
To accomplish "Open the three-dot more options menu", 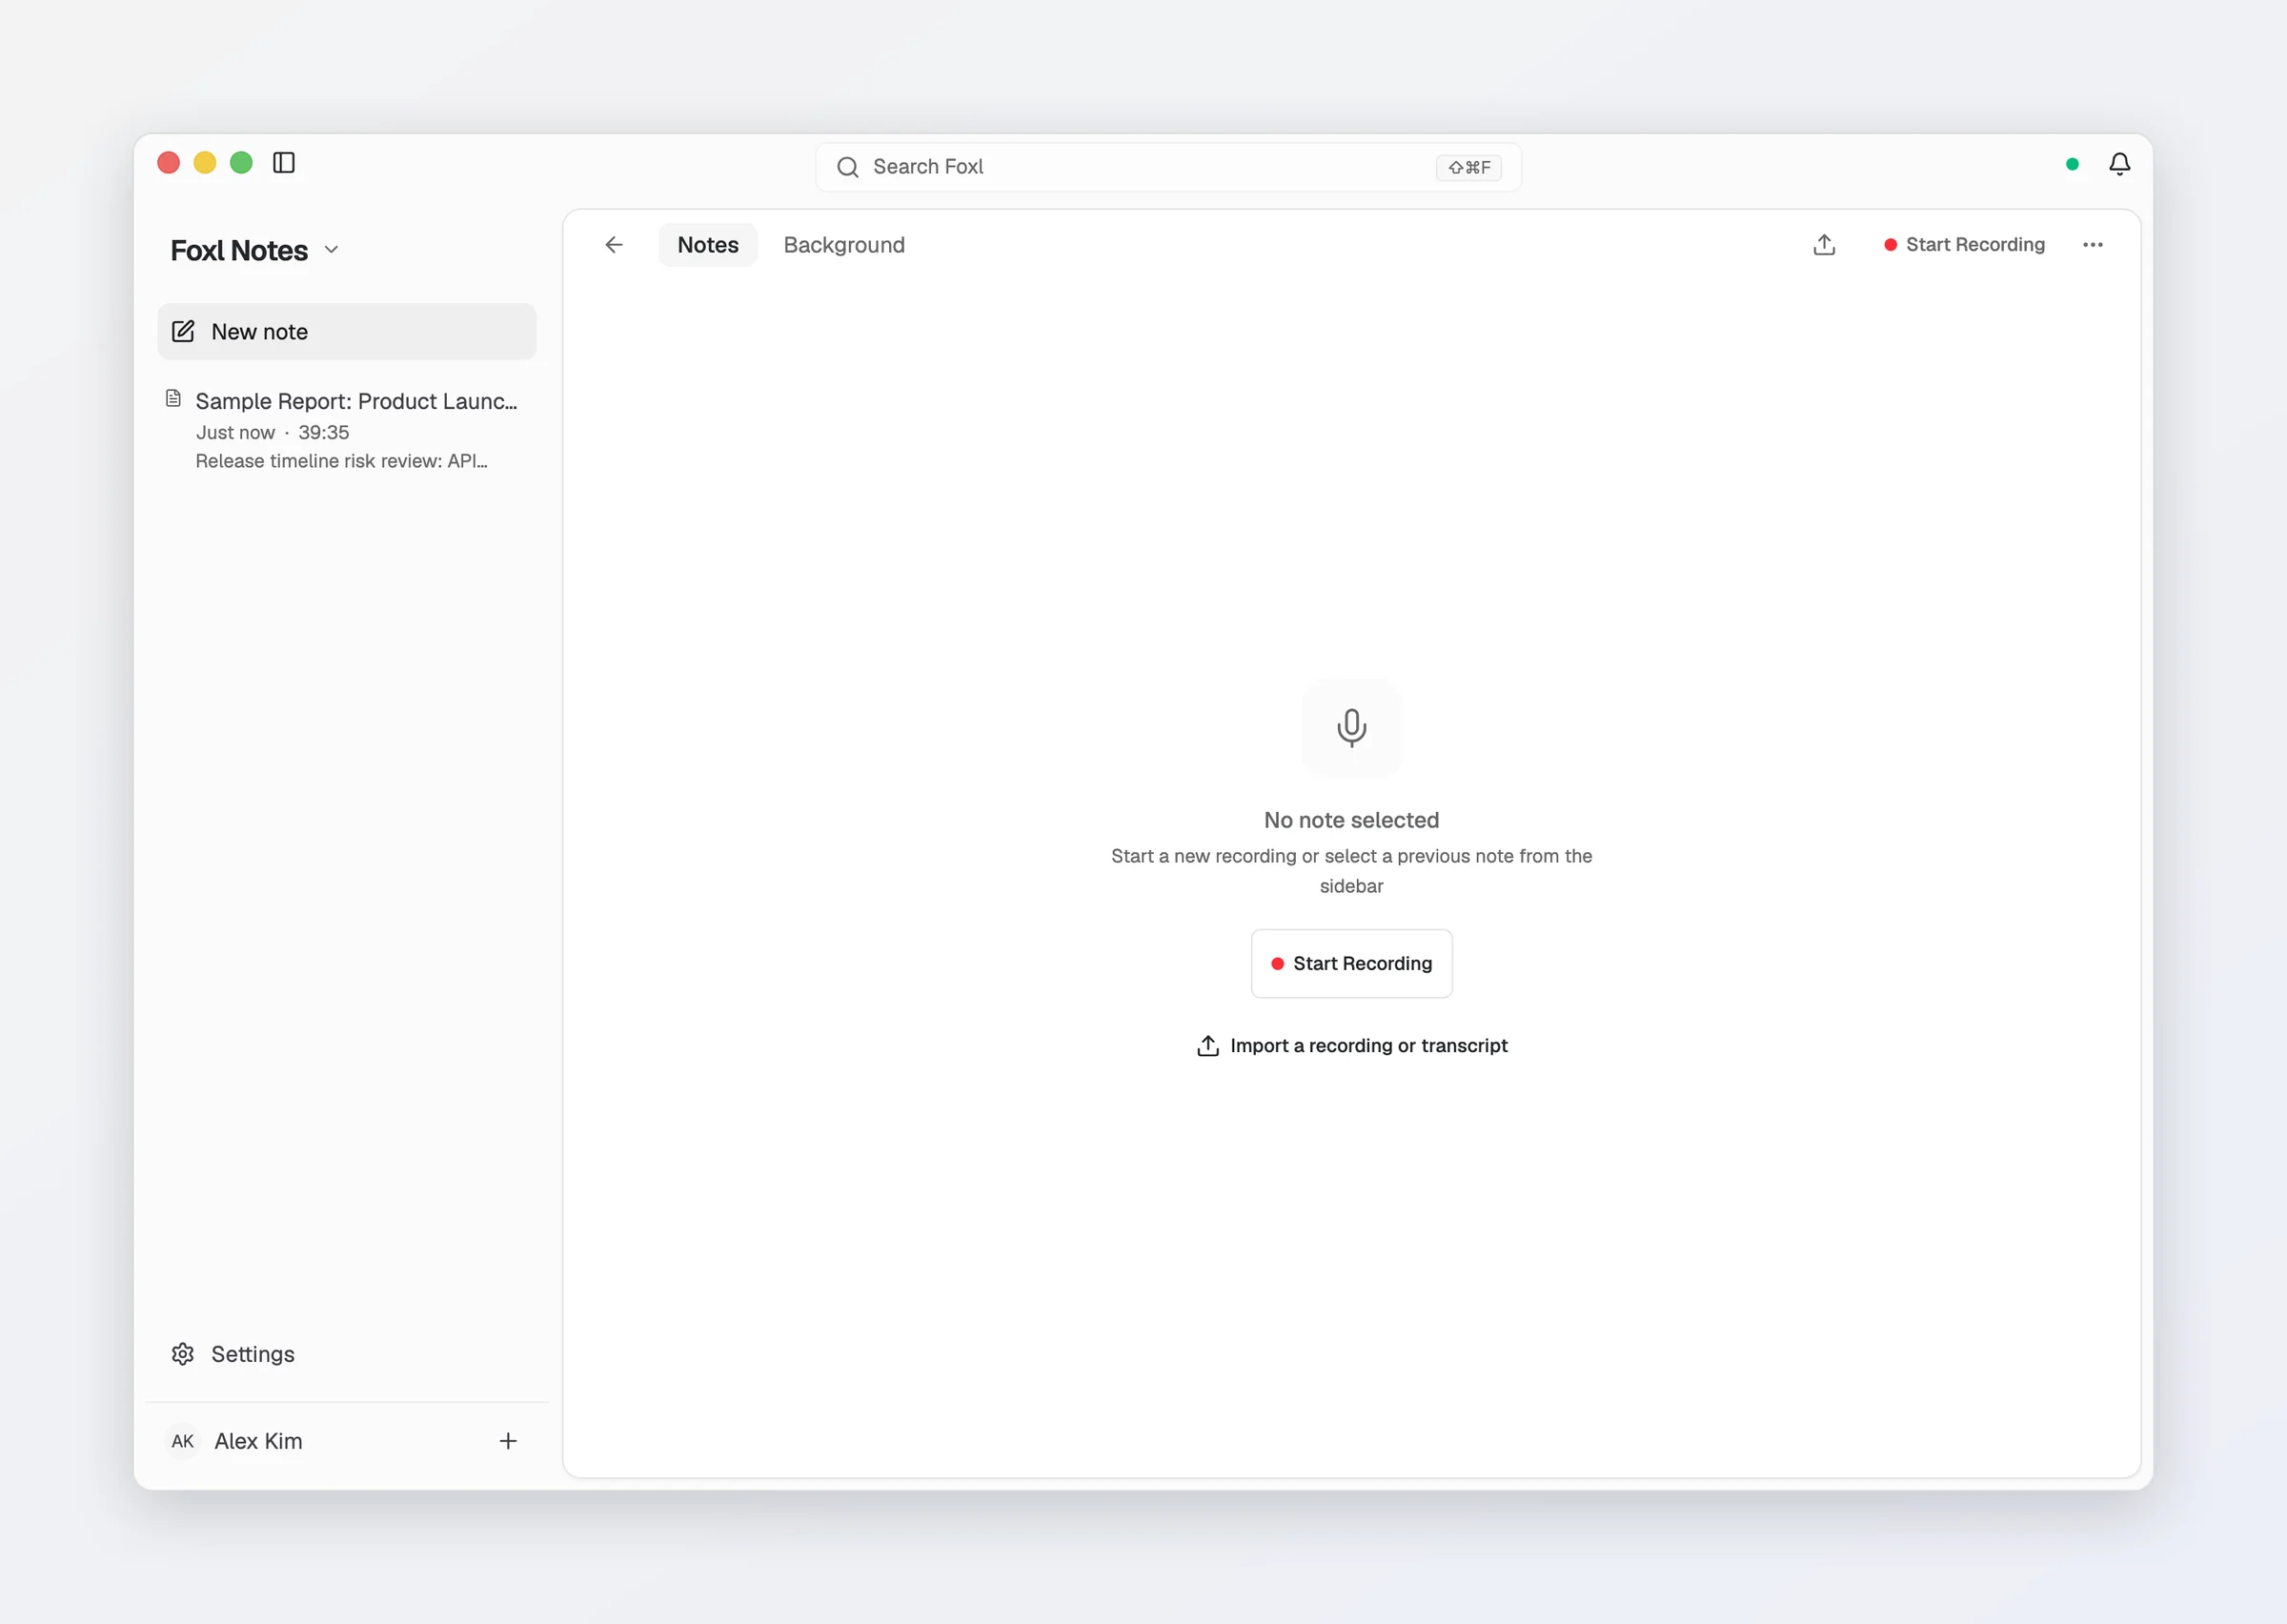I will click(2092, 245).
